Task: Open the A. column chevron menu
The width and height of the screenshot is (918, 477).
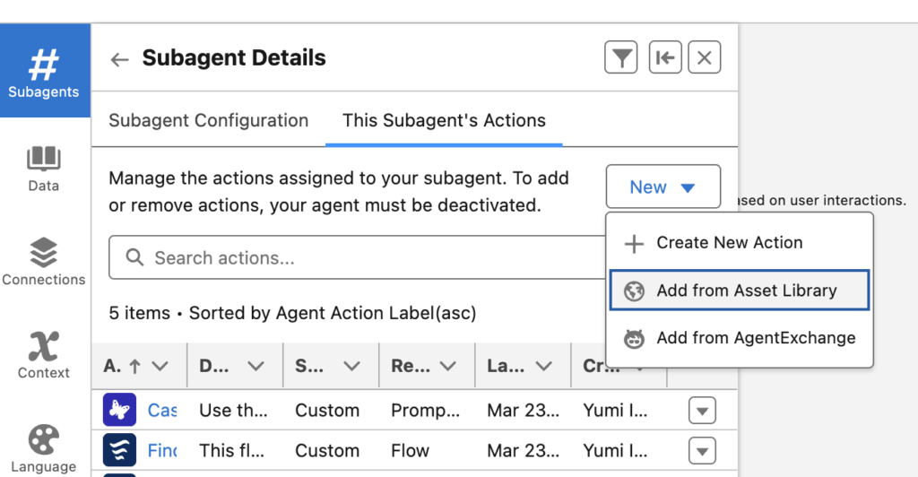Action: [160, 367]
